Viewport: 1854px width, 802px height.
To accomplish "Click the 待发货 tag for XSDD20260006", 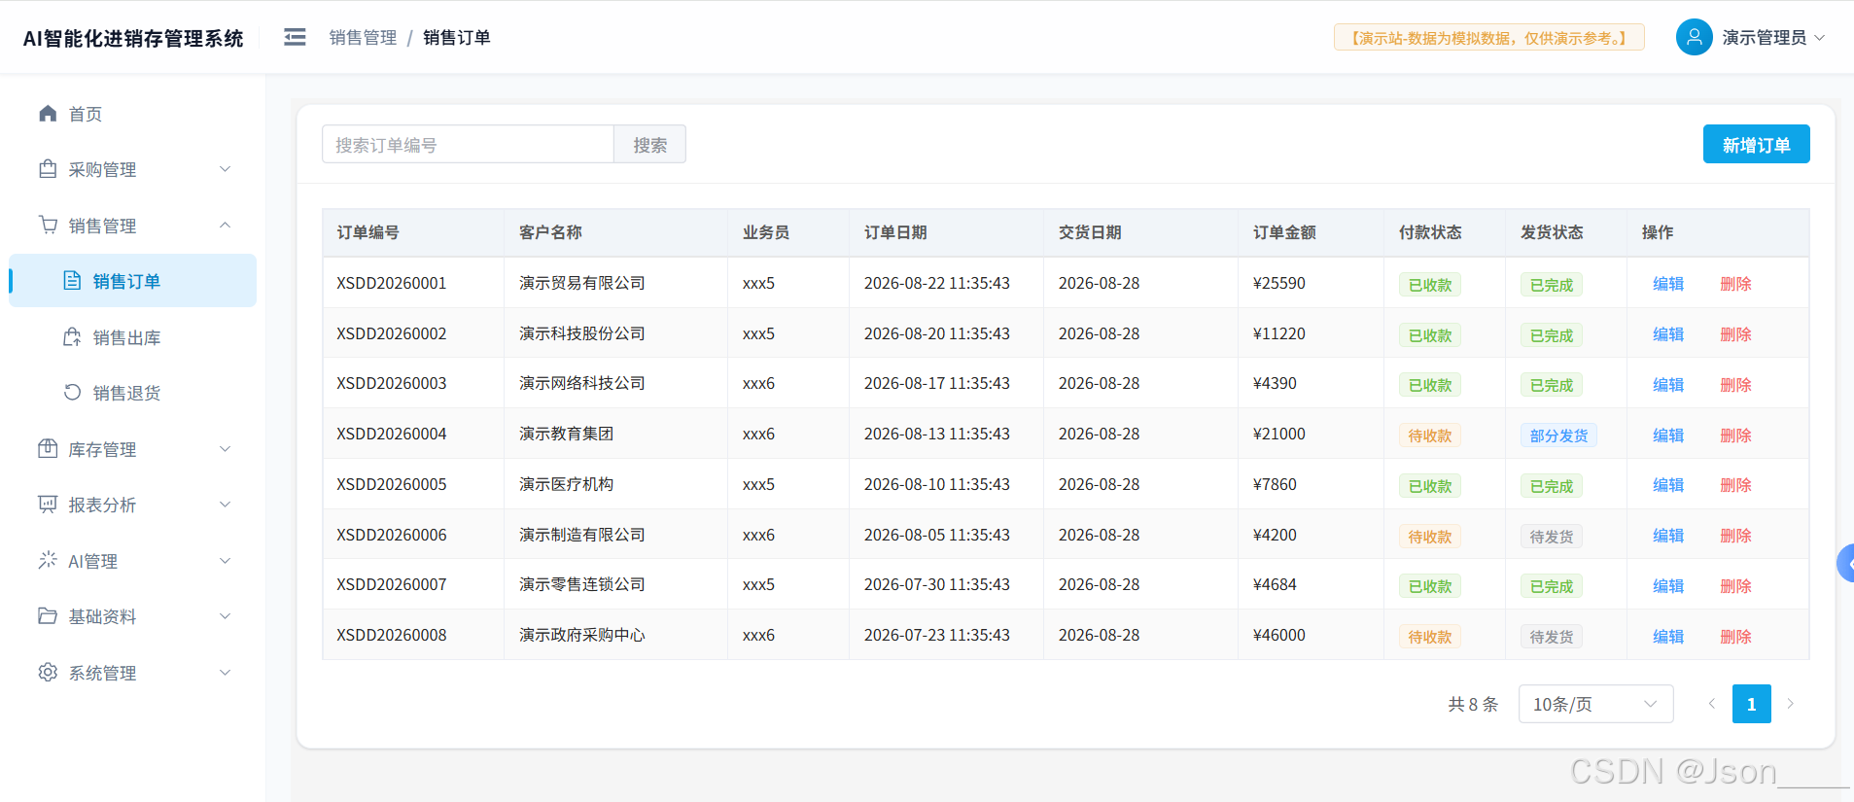I will coord(1551,537).
